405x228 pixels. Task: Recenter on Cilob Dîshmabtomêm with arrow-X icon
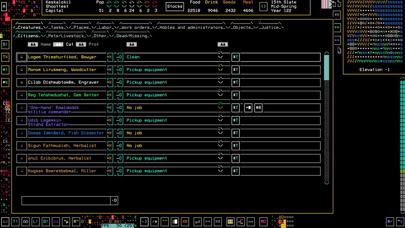pyautogui.click(x=110, y=82)
